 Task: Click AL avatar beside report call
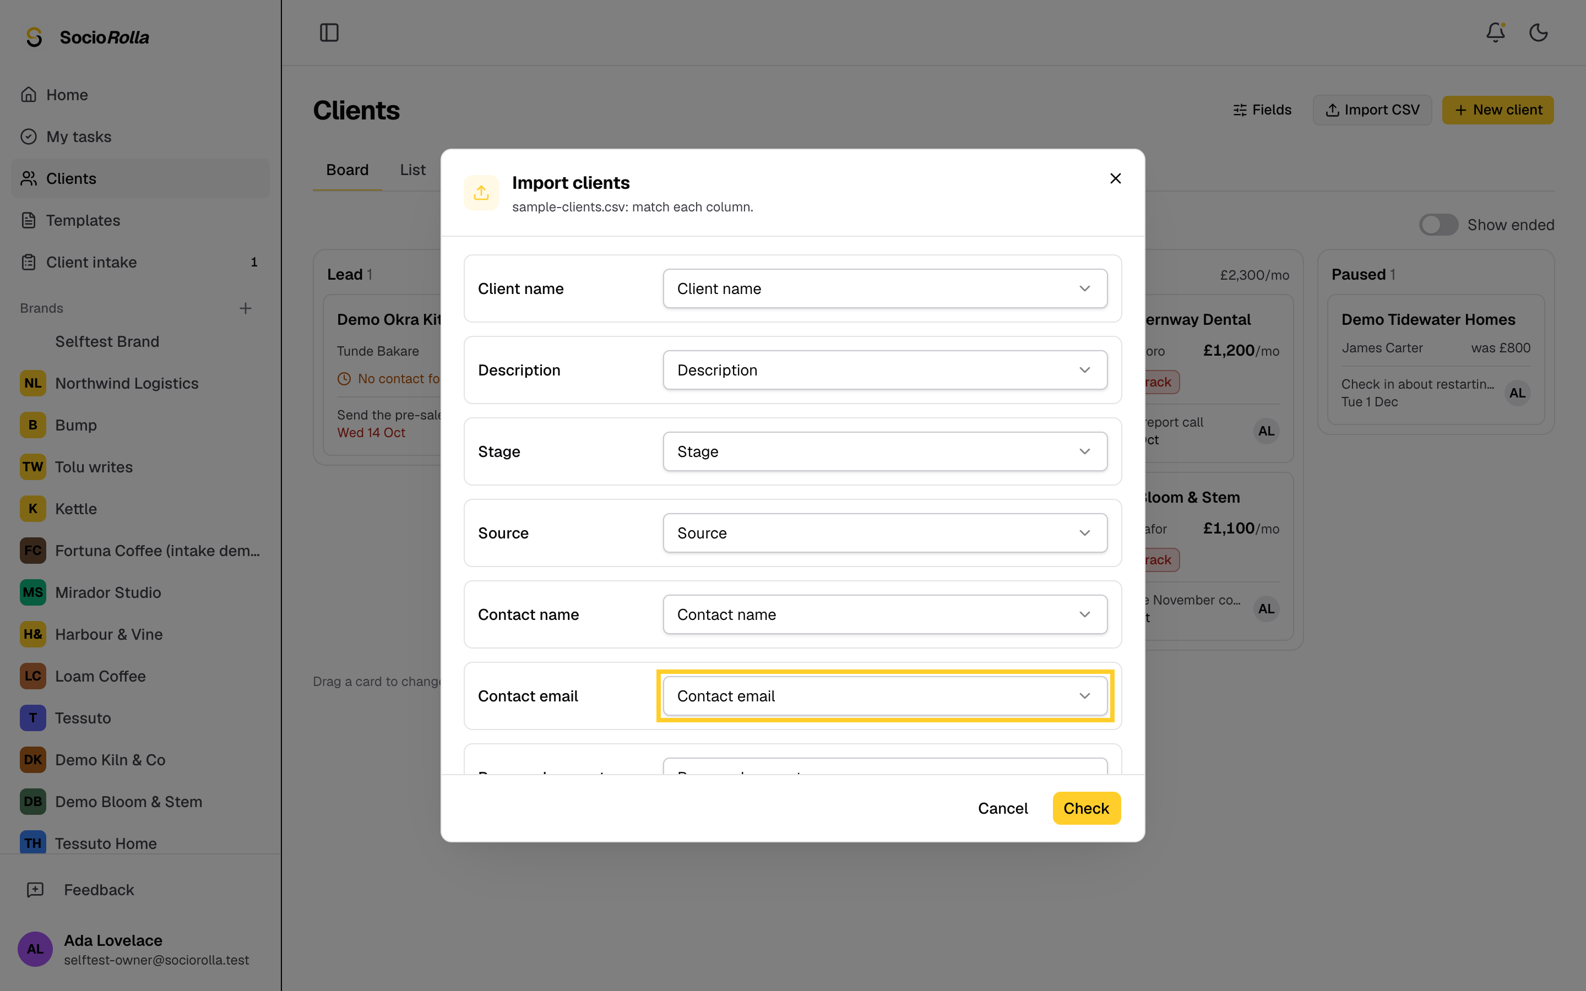1266,431
